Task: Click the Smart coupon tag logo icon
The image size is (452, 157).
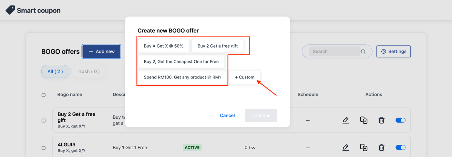Action: pyautogui.click(x=10, y=10)
